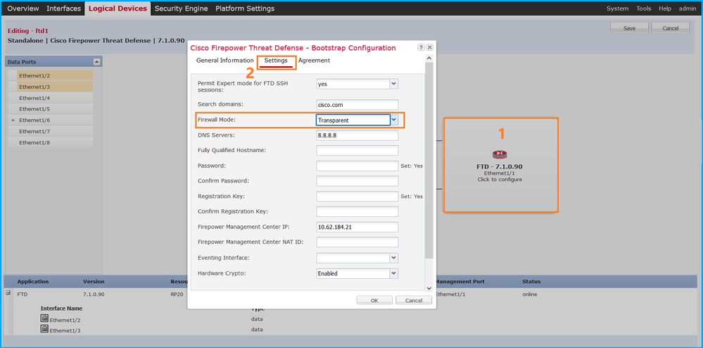Click the DNS Servers field
703x348 pixels.
pyautogui.click(x=357, y=135)
